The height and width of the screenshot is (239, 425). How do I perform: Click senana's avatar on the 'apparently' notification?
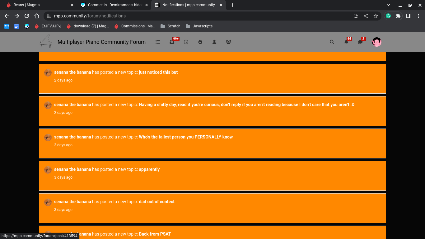[x=48, y=170]
